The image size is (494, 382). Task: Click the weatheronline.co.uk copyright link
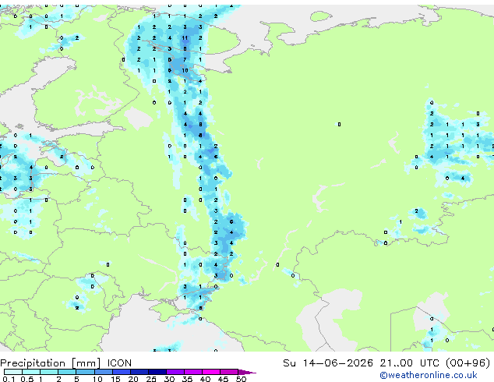(x=429, y=375)
